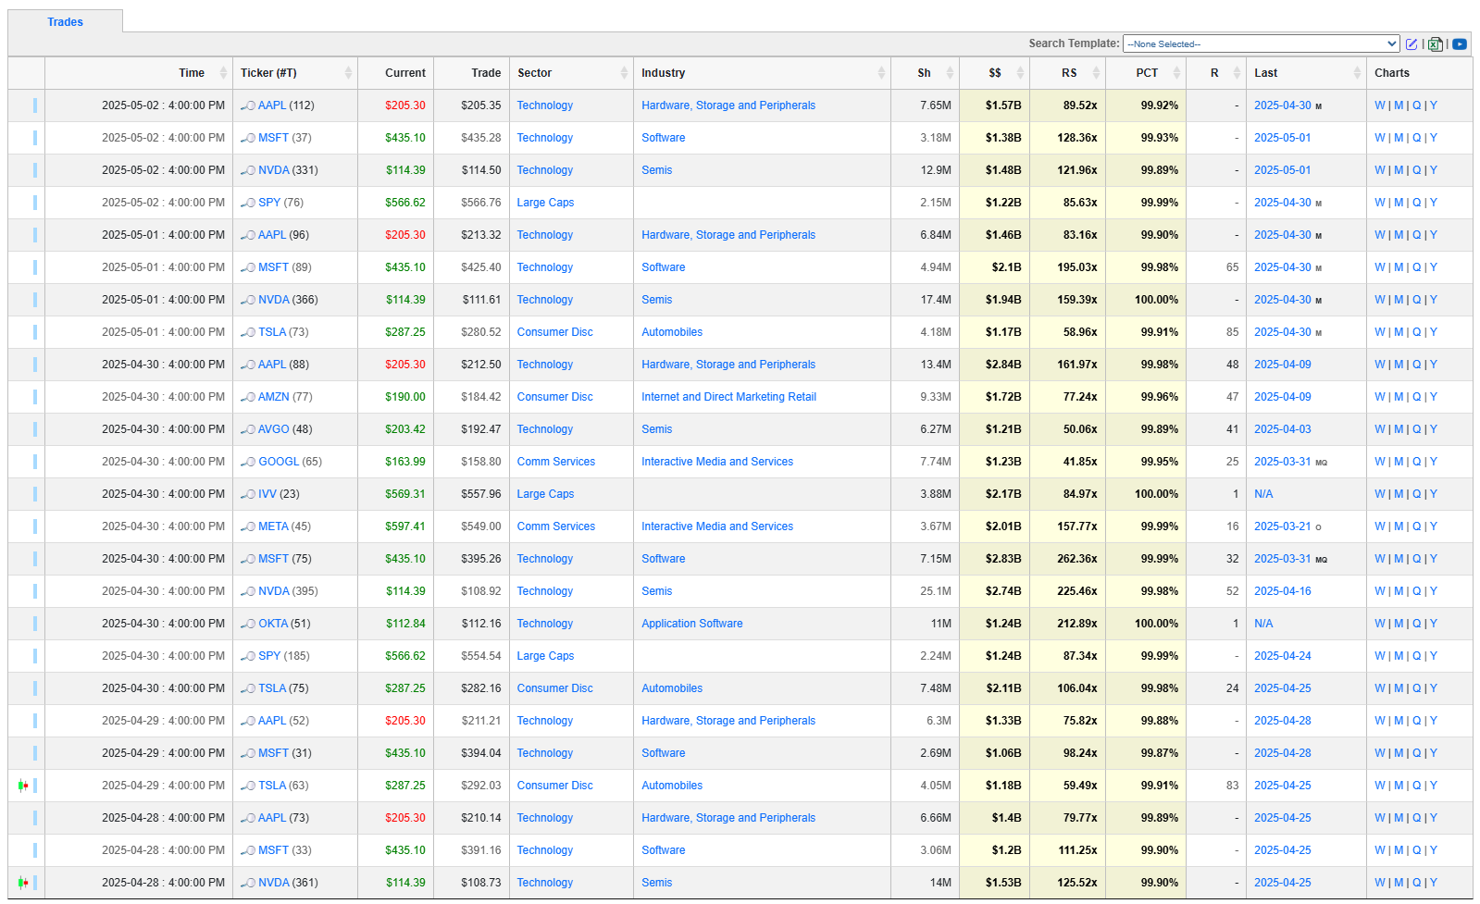
Task: Click magnifier icon beside MSFT (33)
Action: (248, 850)
